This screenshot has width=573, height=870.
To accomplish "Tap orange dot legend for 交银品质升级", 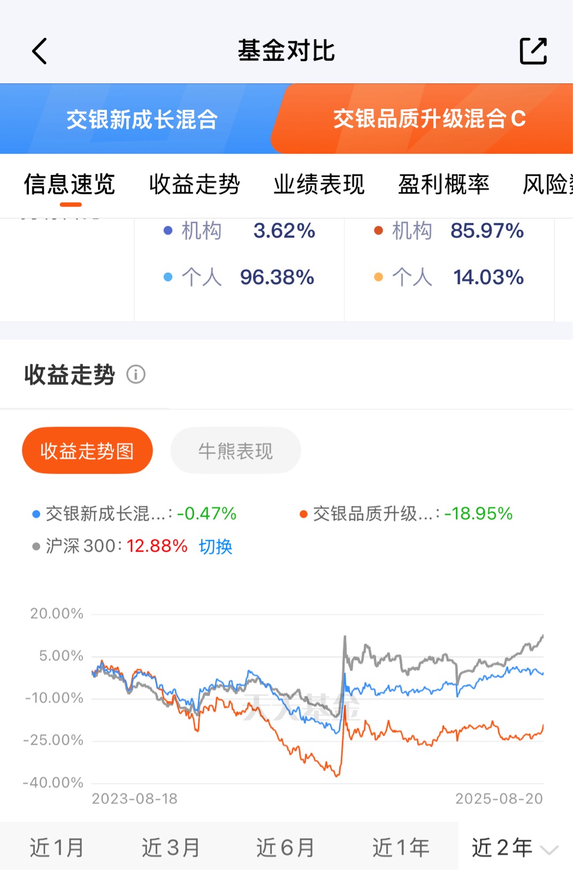I will coord(303,514).
